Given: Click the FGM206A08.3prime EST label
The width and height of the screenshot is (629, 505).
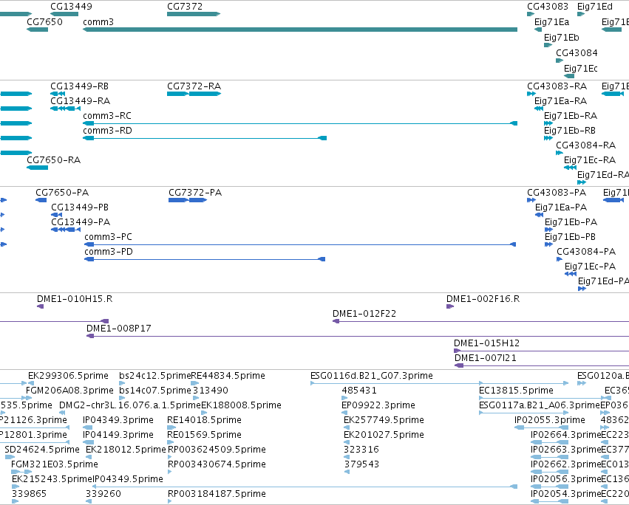Looking at the screenshot, I should tap(69, 391).
